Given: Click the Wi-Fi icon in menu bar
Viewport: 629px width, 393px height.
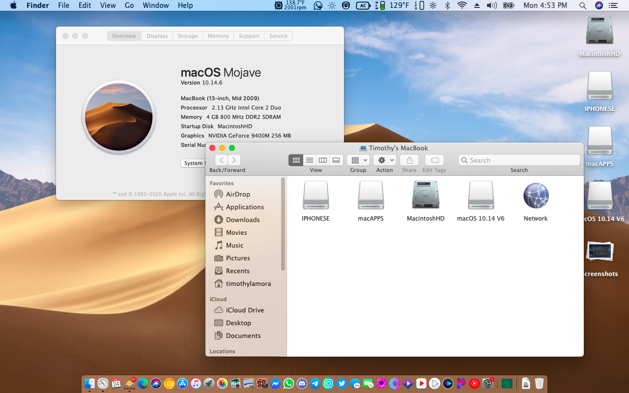Looking at the screenshot, I should coord(462,5).
